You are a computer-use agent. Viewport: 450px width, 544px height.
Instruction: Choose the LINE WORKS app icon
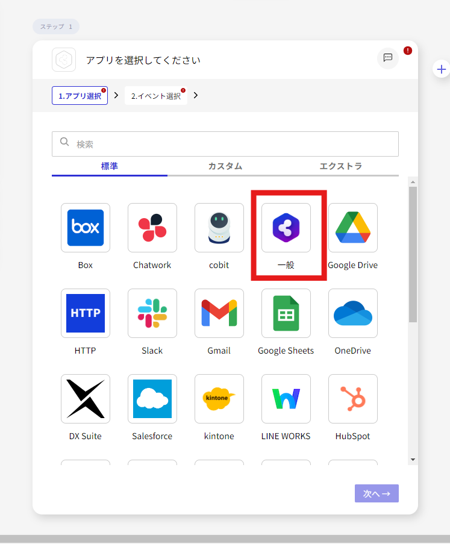point(286,399)
